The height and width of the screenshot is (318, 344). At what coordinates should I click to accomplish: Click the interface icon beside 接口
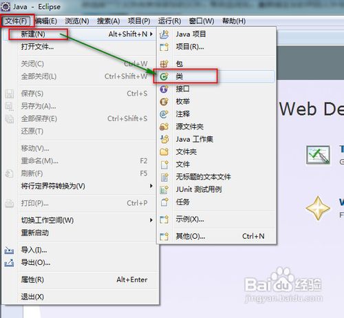pos(164,89)
